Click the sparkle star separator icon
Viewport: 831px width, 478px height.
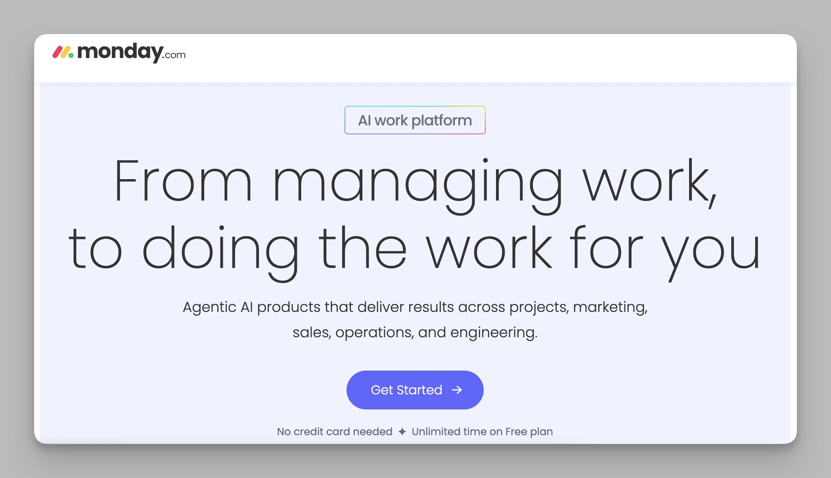[402, 432]
